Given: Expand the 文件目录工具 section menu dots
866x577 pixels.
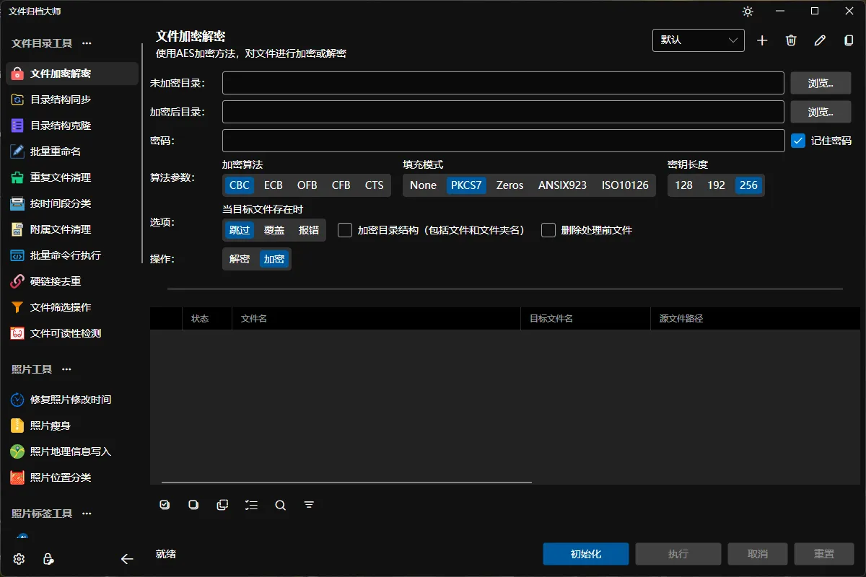Looking at the screenshot, I should pos(87,43).
